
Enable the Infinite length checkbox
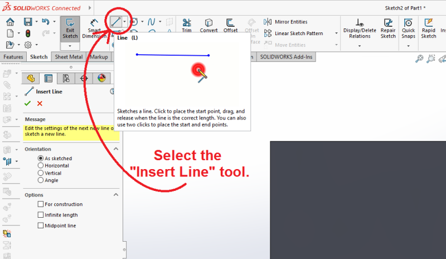coord(41,215)
